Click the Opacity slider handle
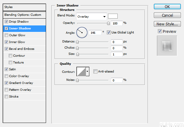Image resolution: width=184 pixels, height=127 pixels. 108,23
